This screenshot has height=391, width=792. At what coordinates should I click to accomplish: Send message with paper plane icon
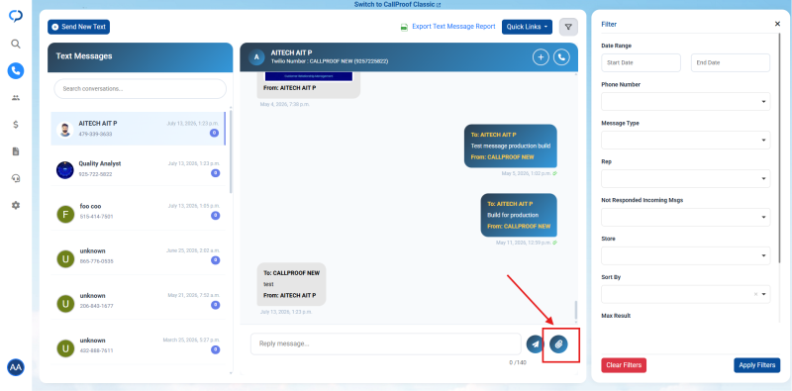pos(535,344)
